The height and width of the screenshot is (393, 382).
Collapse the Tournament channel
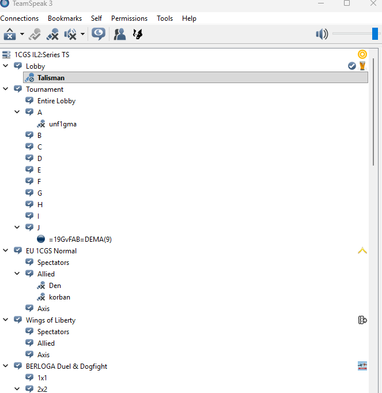click(6, 89)
